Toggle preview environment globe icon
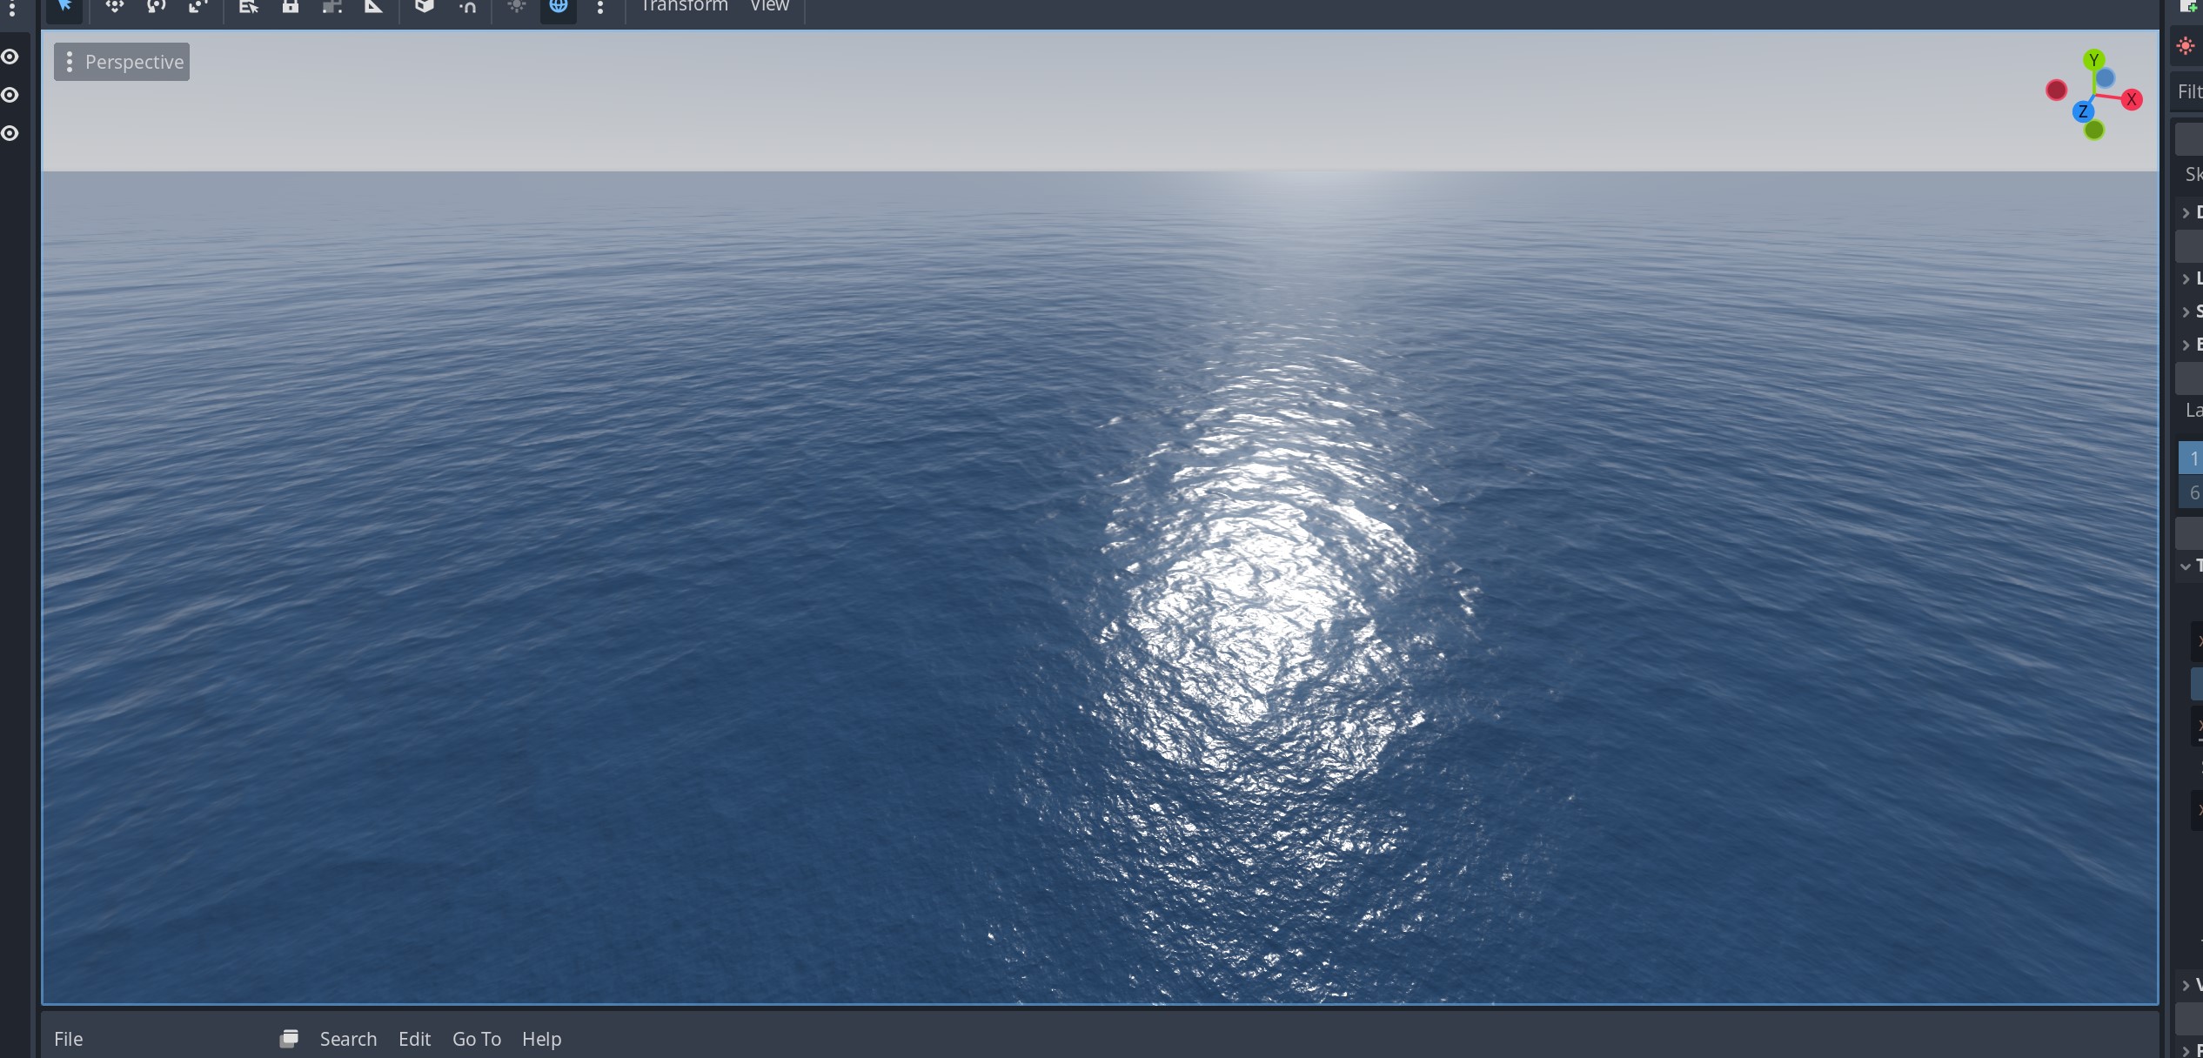Viewport: 2203px width, 1058px height. click(559, 7)
